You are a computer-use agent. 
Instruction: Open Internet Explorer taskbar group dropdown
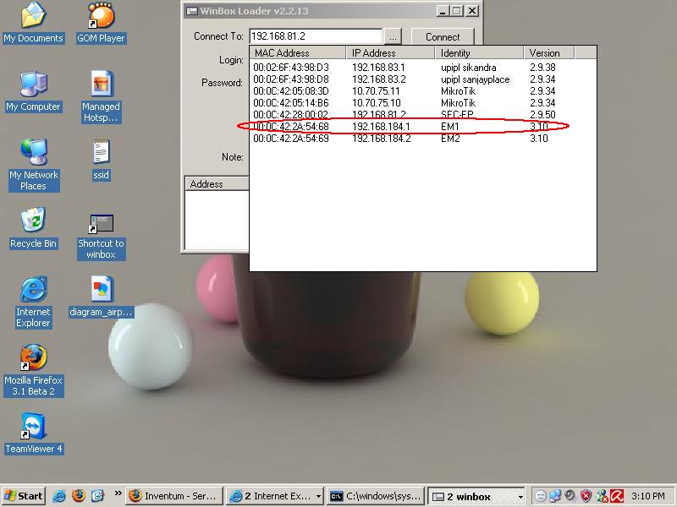tap(318, 497)
